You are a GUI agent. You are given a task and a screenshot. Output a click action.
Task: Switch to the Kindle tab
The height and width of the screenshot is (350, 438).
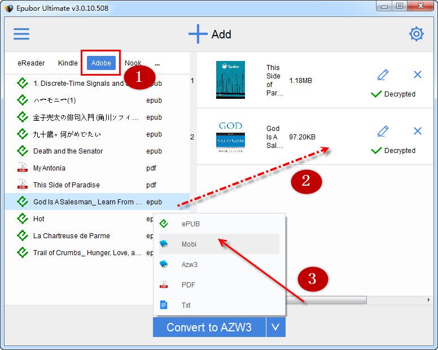point(68,63)
